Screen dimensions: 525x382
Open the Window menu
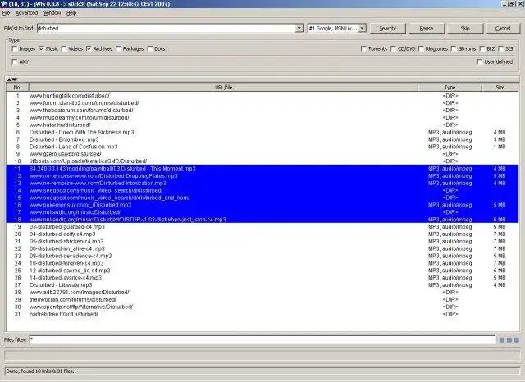[52, 13]
